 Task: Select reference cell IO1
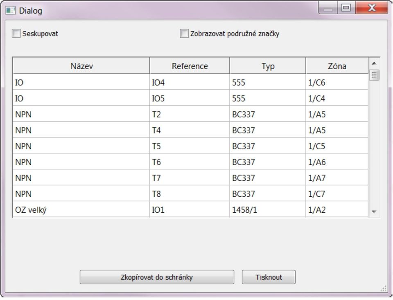tap(190, 209)
